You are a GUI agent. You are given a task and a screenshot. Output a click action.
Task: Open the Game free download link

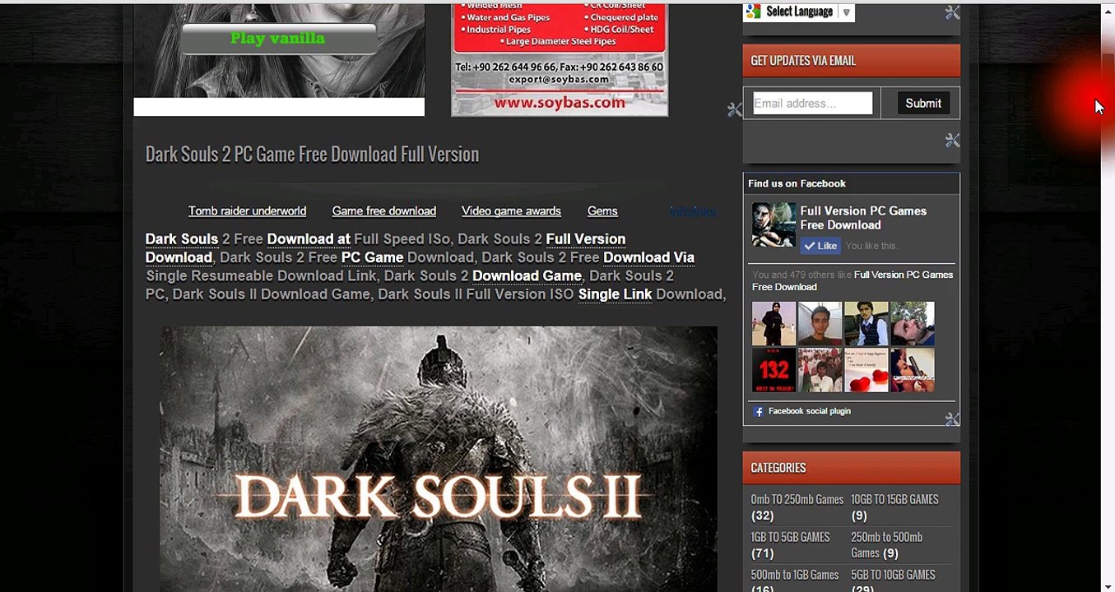(383, 211)
